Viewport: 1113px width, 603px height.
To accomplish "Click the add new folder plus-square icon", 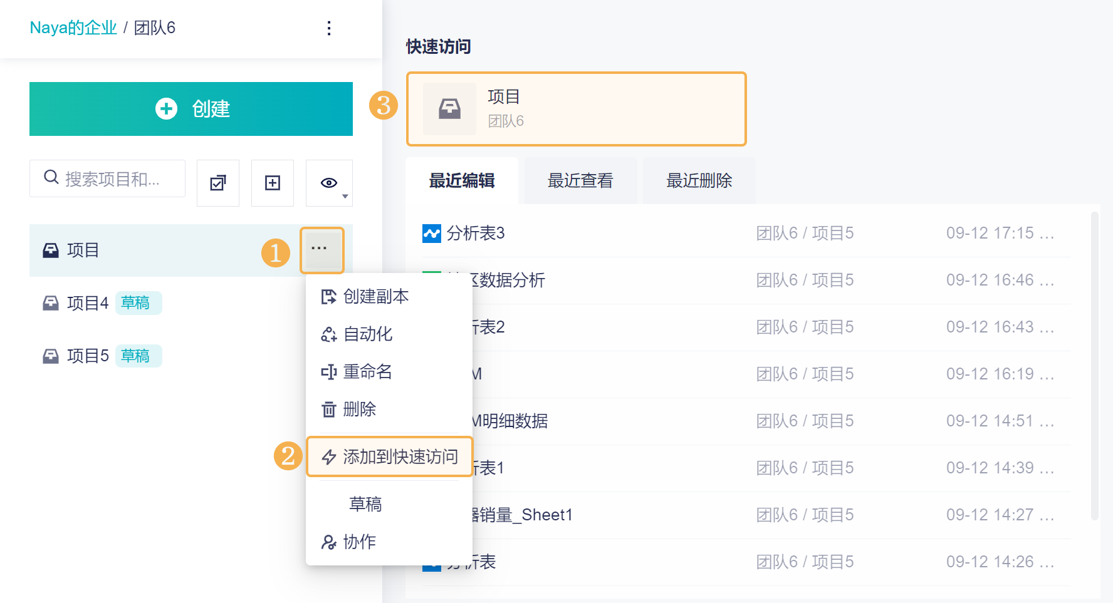I will pos(273,183).
